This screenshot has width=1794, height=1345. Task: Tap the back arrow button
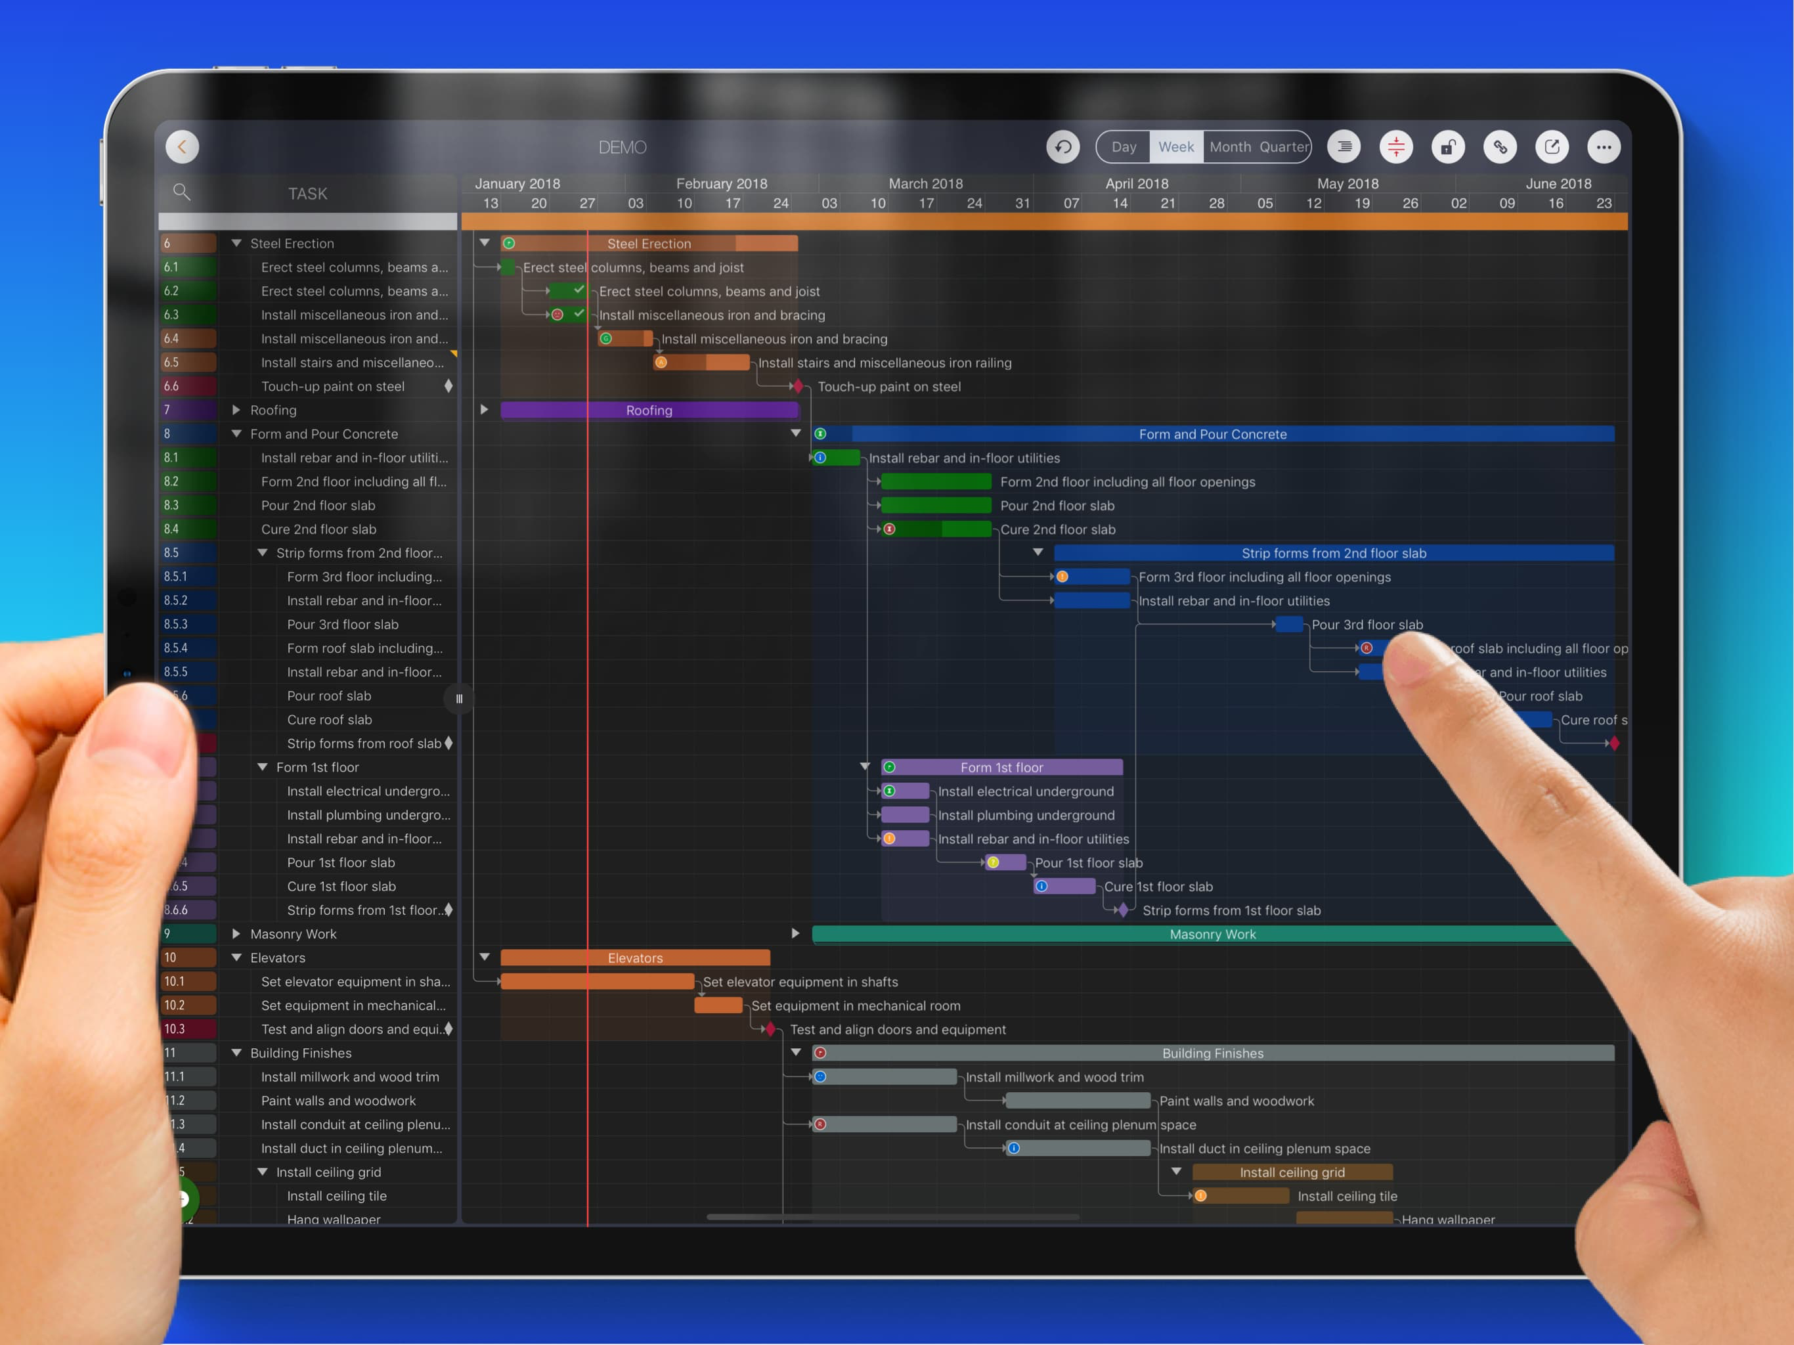click(x=183, y=147)
